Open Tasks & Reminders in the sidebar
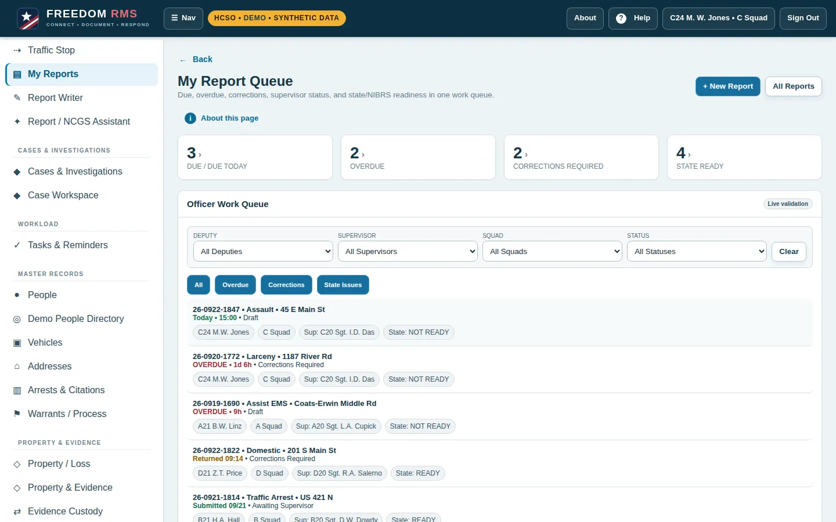 tap(82, 245)
